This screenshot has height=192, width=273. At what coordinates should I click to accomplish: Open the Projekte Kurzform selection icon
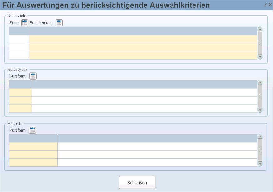point(32,130)
